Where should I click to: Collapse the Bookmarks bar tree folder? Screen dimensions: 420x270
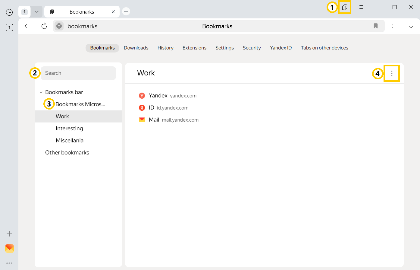pos(41,92)
